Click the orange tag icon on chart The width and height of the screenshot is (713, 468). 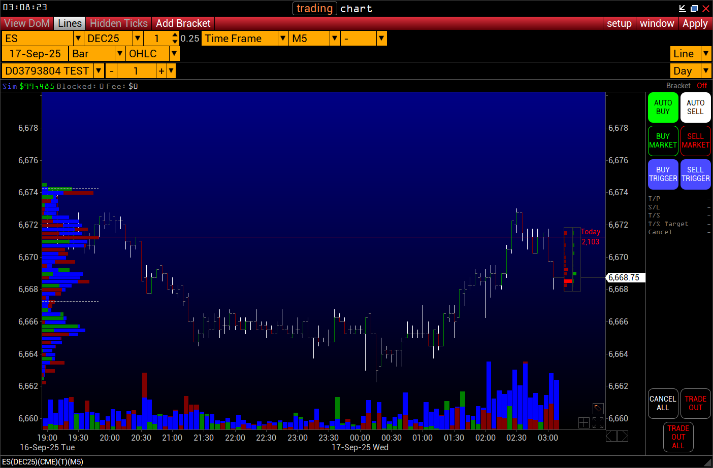tap(598, 408)
